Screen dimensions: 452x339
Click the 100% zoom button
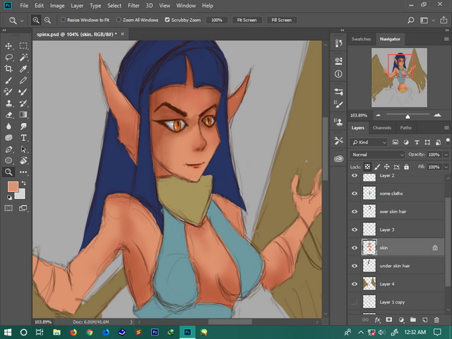[x=217, y=20]
